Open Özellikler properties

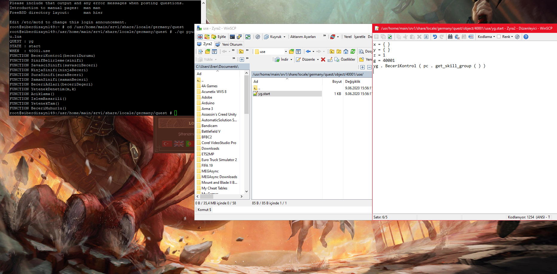point(345,59)
